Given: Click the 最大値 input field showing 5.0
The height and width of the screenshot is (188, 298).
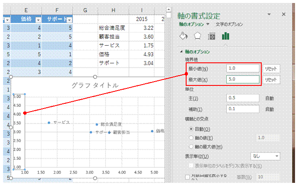Looking at the screenshot, I should [243, 79].
